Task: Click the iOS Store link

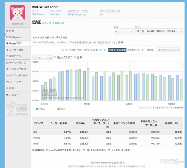Action: 37,14
